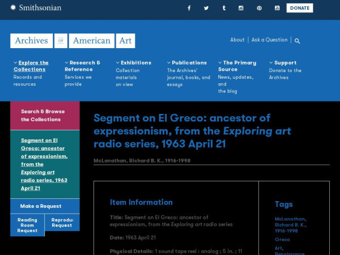Open Ask a Question link
This screenshot has height=255, width=340.
pyautogui.click(x=269, y=40)
